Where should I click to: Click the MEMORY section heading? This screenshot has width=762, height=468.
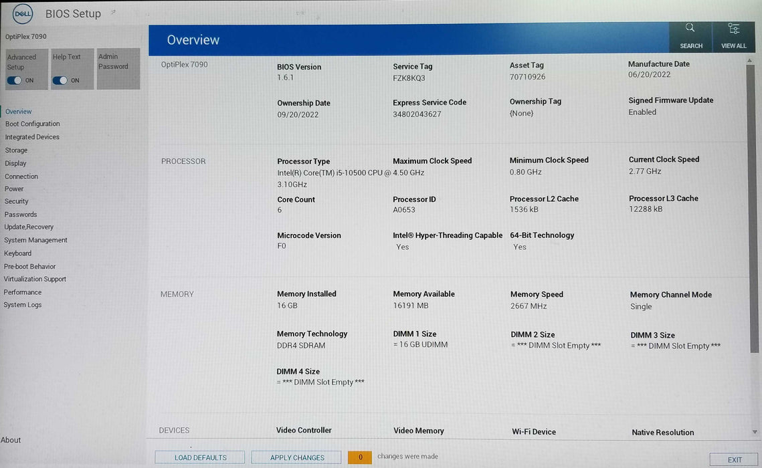pos(177,294)
